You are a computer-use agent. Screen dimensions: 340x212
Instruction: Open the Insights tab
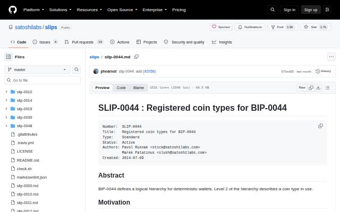[222, 42]
